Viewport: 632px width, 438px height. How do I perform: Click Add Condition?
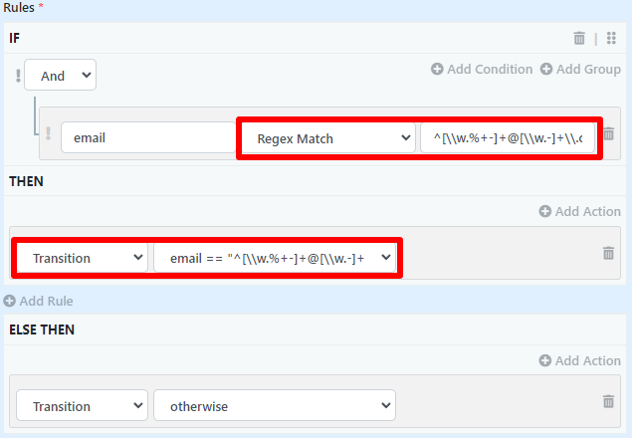pos(482,69)
